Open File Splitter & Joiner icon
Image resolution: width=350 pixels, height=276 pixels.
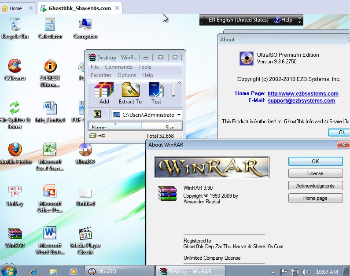[15, 115]
